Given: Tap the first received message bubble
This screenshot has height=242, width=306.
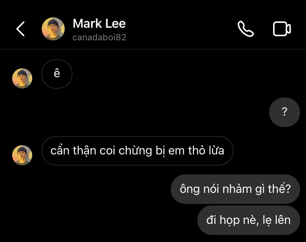Looking at the screenshot, I should click(x=57, y=74).
